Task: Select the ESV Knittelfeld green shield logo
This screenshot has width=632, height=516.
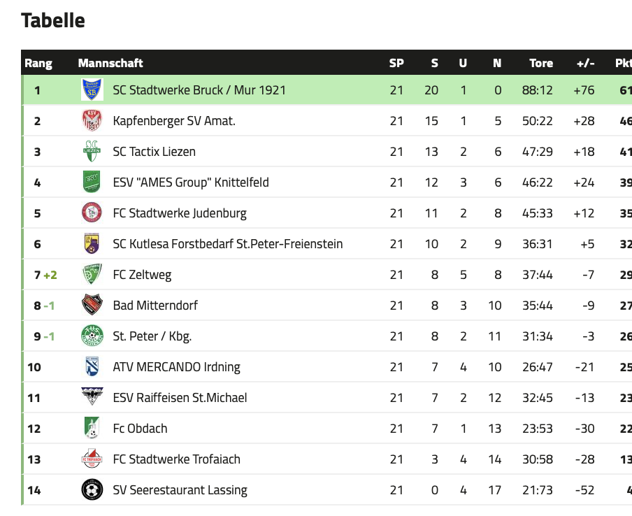Action: [x=92, y=182]
